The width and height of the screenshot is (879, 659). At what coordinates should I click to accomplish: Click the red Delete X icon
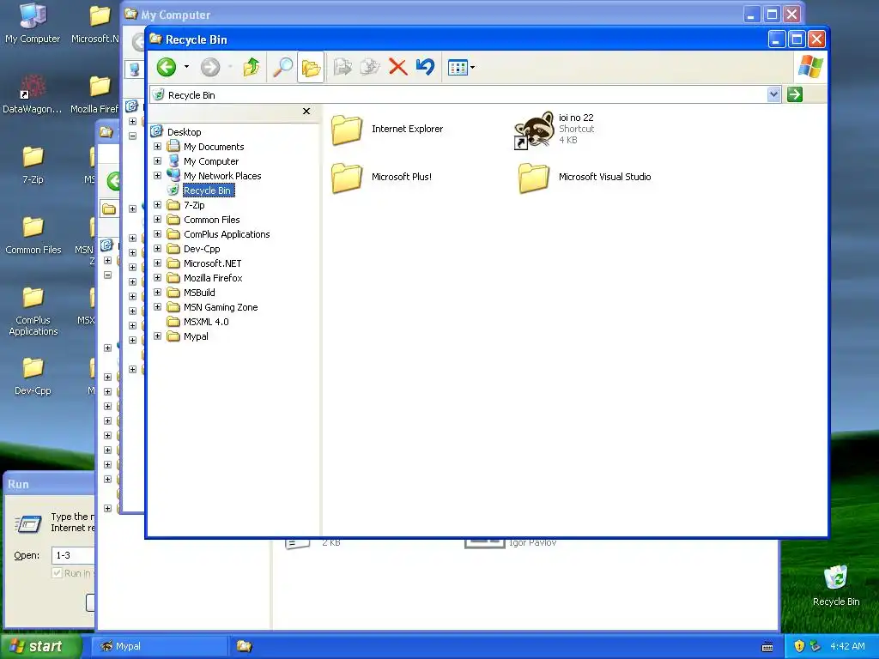coord(398,67)
